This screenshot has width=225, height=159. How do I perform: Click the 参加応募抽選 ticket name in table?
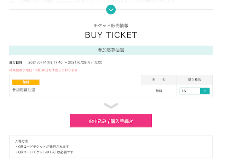tap(24, 90)
